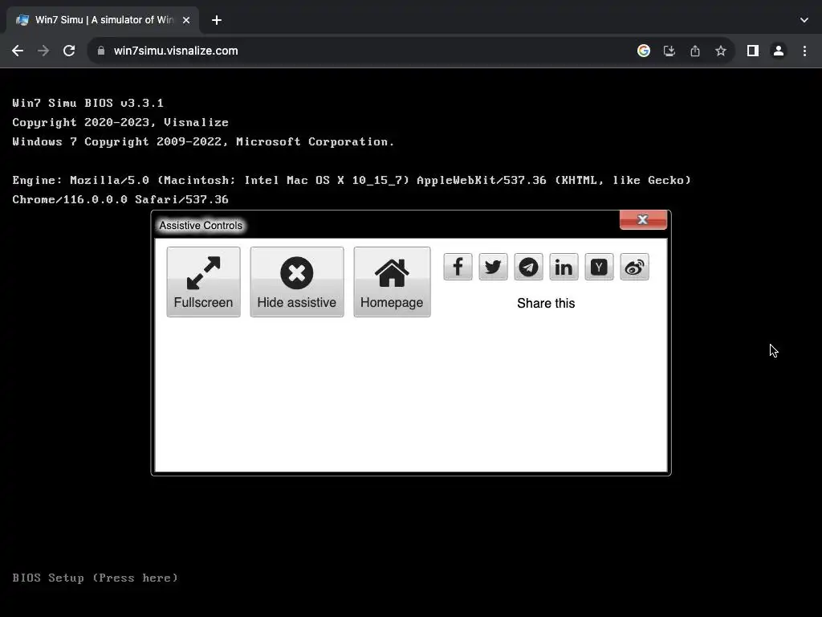The width and height of the screenshot is (822, 617).
Task: Share via Hacker News Y icon
Action: coord(599,267)
